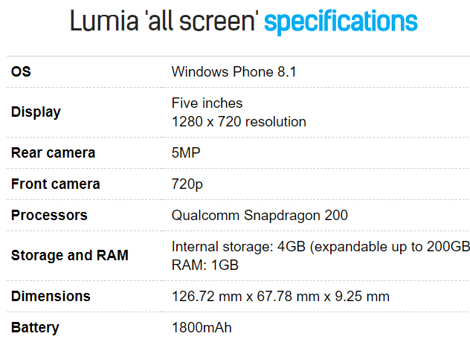
Task: Select the 'Front camera' label
Action: click(56, 184)
